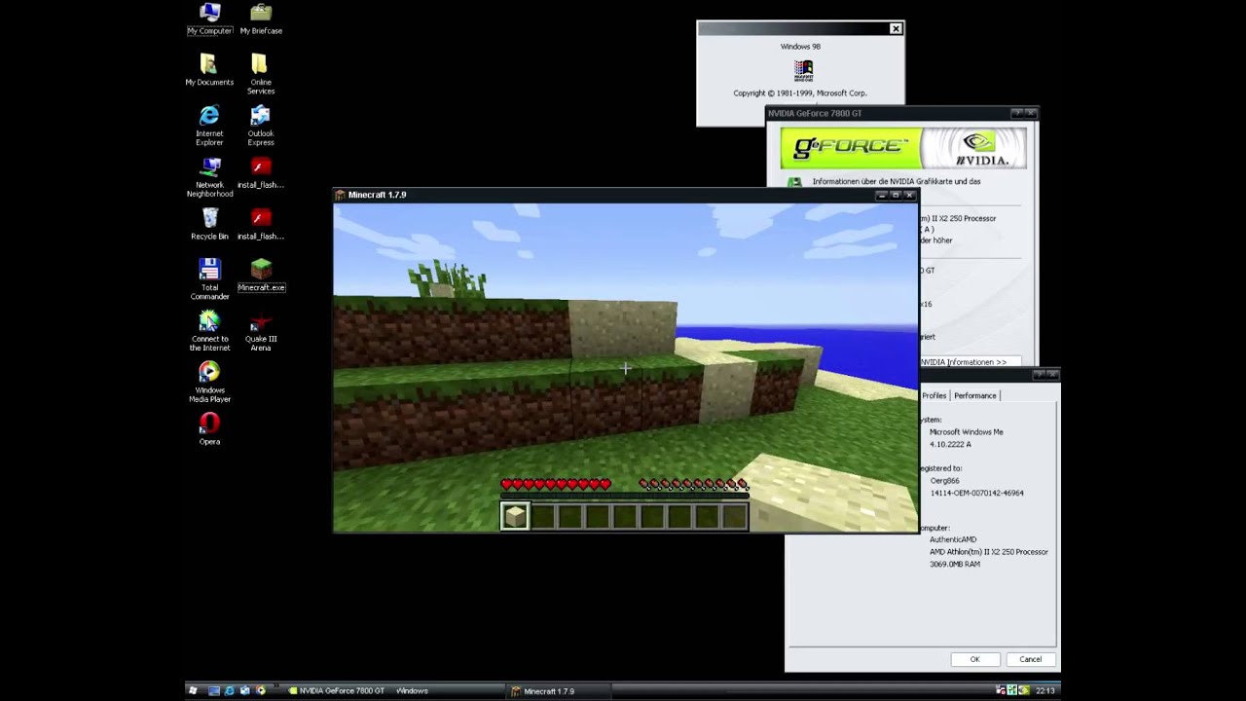Switch to the Profiles tab
Image resolution: width=1246 pixels, height=701 pixels.
[934, 395]
